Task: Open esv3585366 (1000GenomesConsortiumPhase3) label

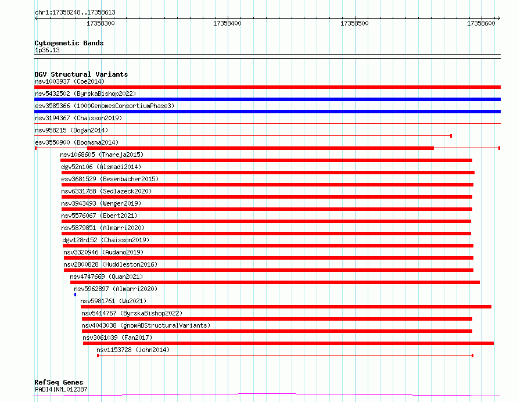Action: click(105, 106)
